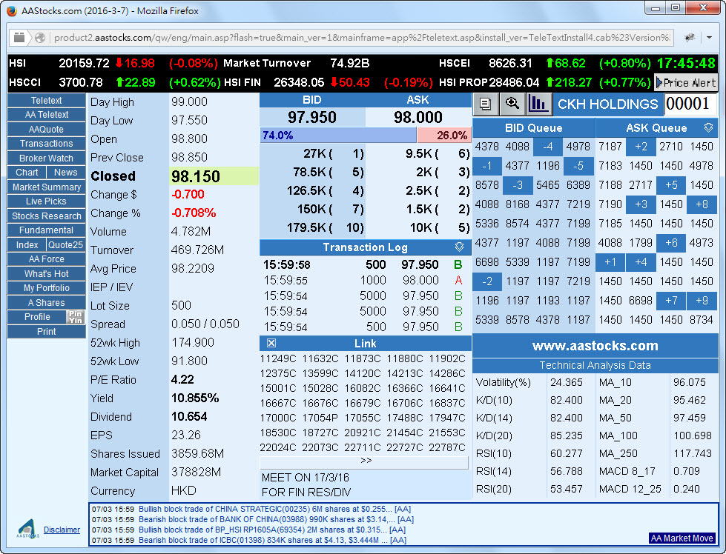Open the CHINA STRATEGIC block trade news
Viewport: 726px width, 554px height.
[x=274, y=509]
